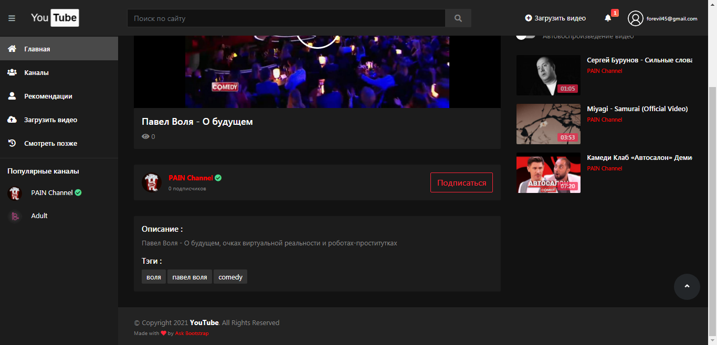Click the PAIN Channel avatar below the video

click(x=151, y=182)
